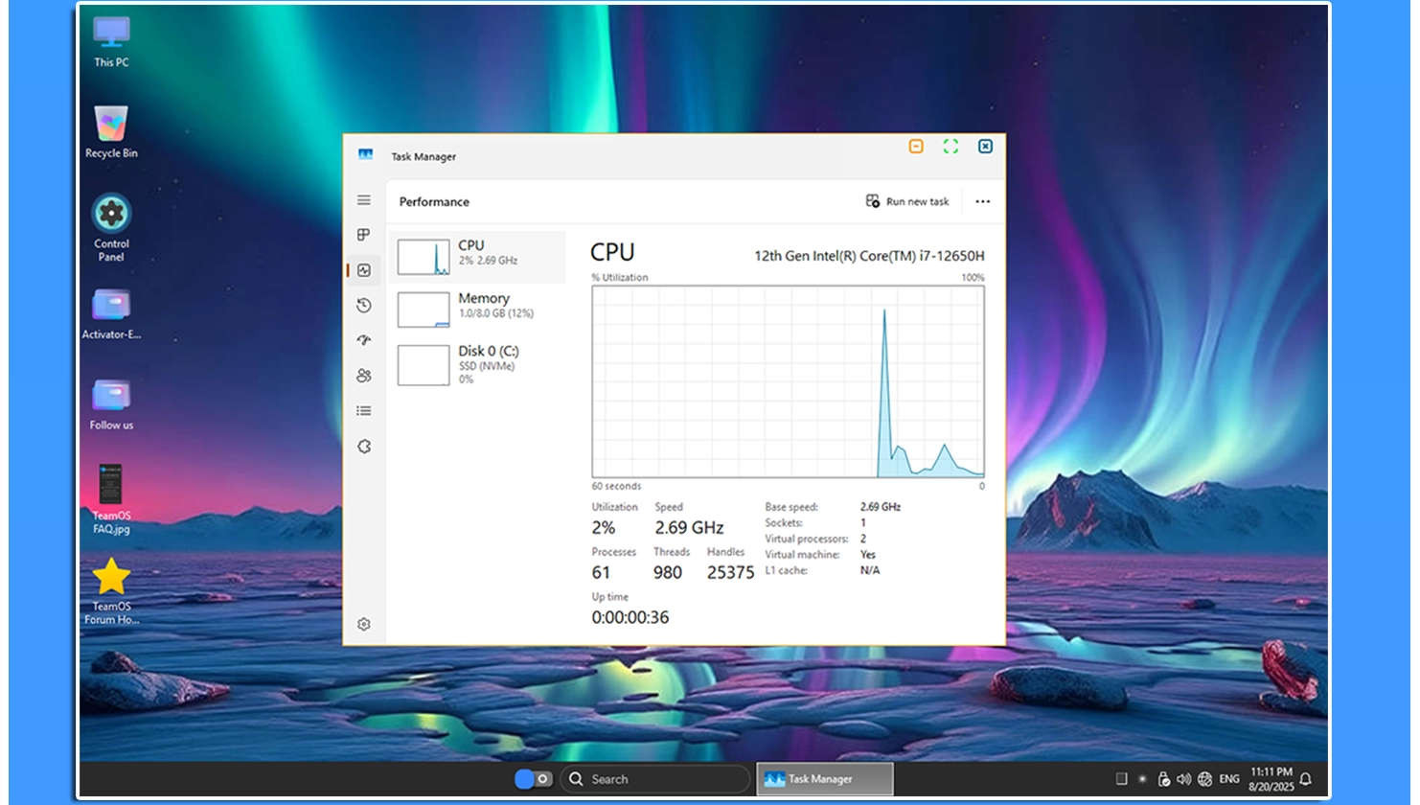This screenshot has height=805, width=1420.
Task: Open the Startup apps page icon
Action: click(x=364, y=340)
